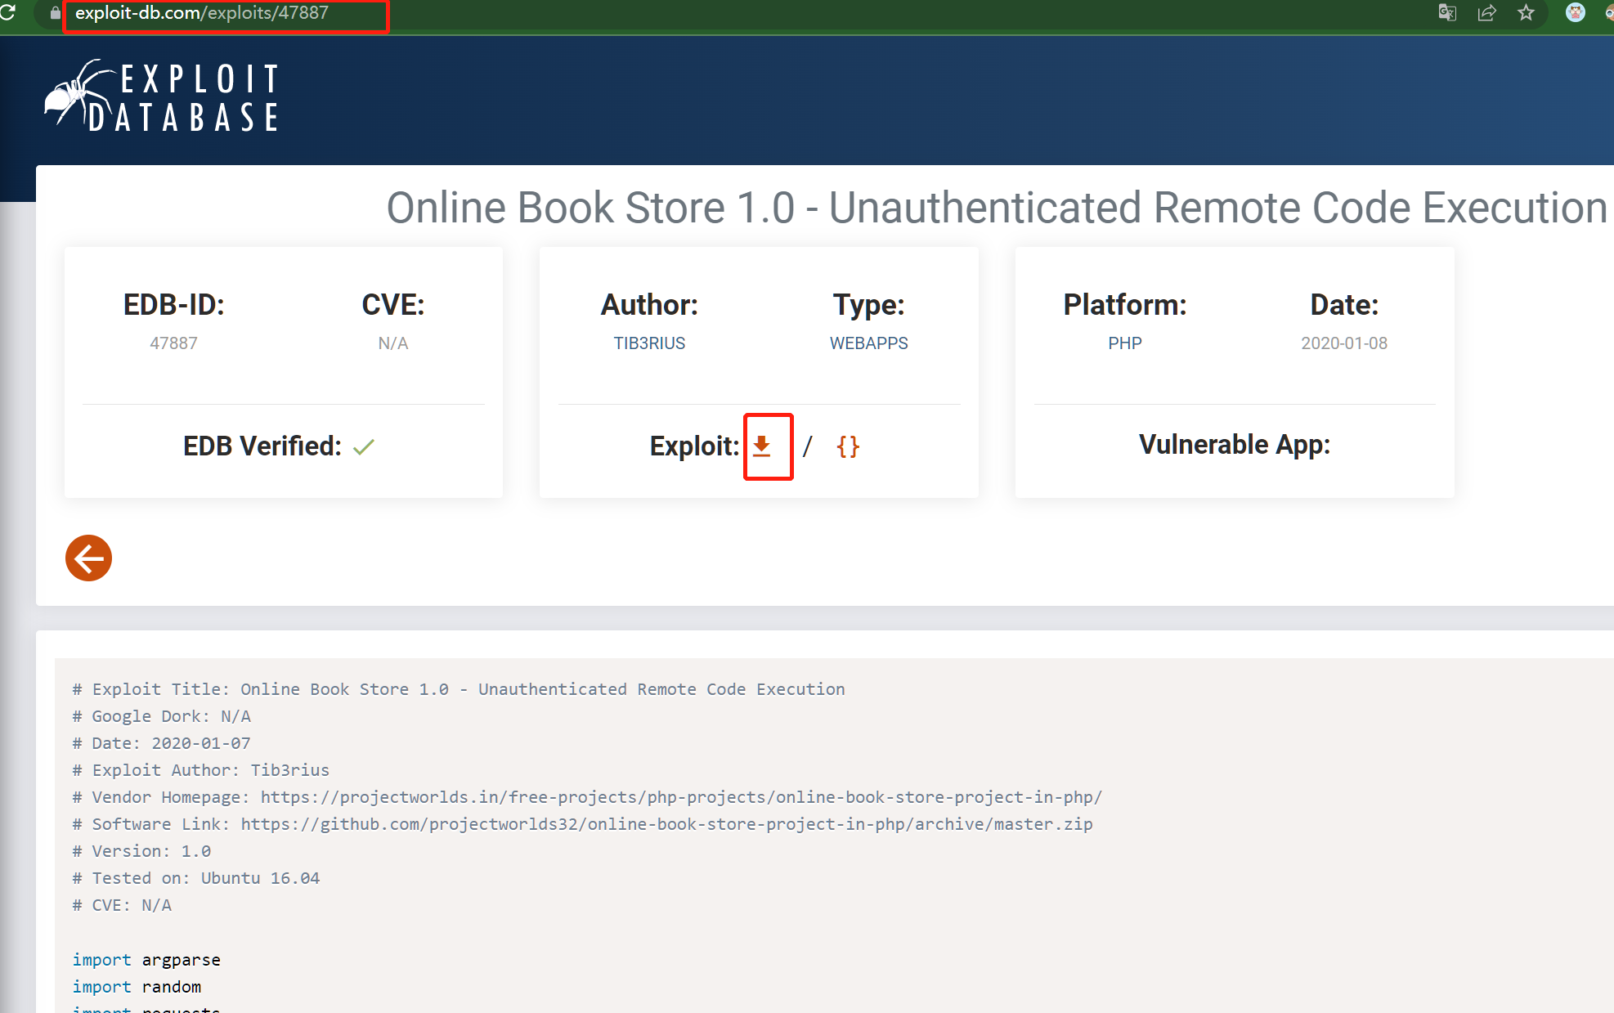This screenshot has height=1013, width=1614.
Task: Click the Online Book Store title heading
Action: tap(996, 208)
